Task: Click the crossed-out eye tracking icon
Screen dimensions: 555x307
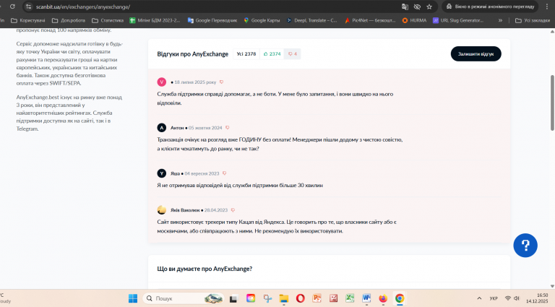Action: tap(417, 7)
